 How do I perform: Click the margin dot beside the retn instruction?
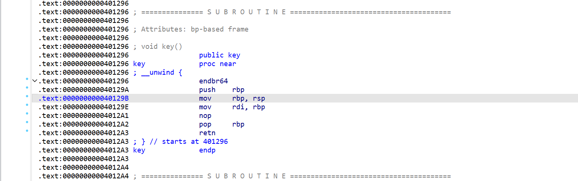coord(27,131)
